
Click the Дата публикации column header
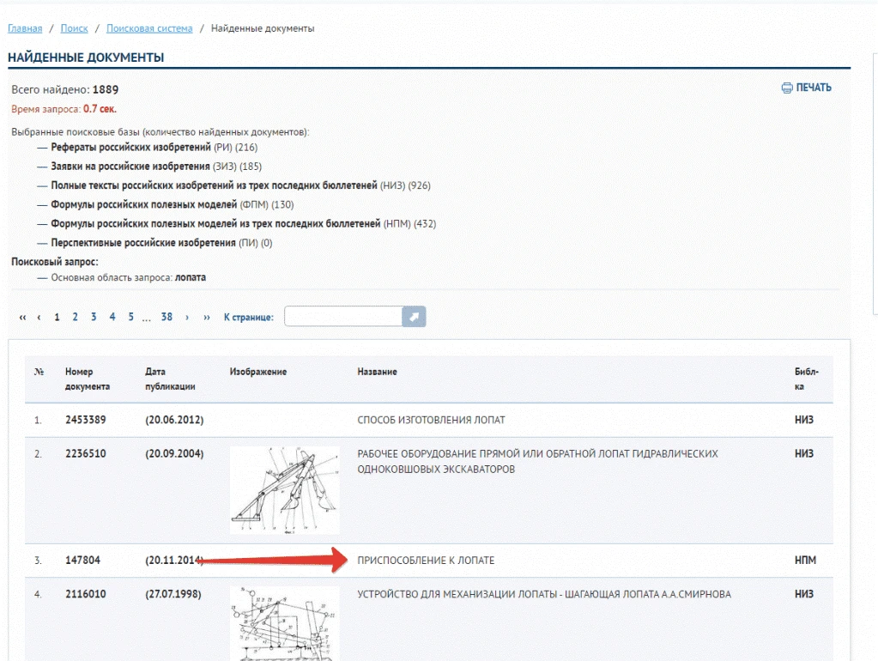[170, 379]
